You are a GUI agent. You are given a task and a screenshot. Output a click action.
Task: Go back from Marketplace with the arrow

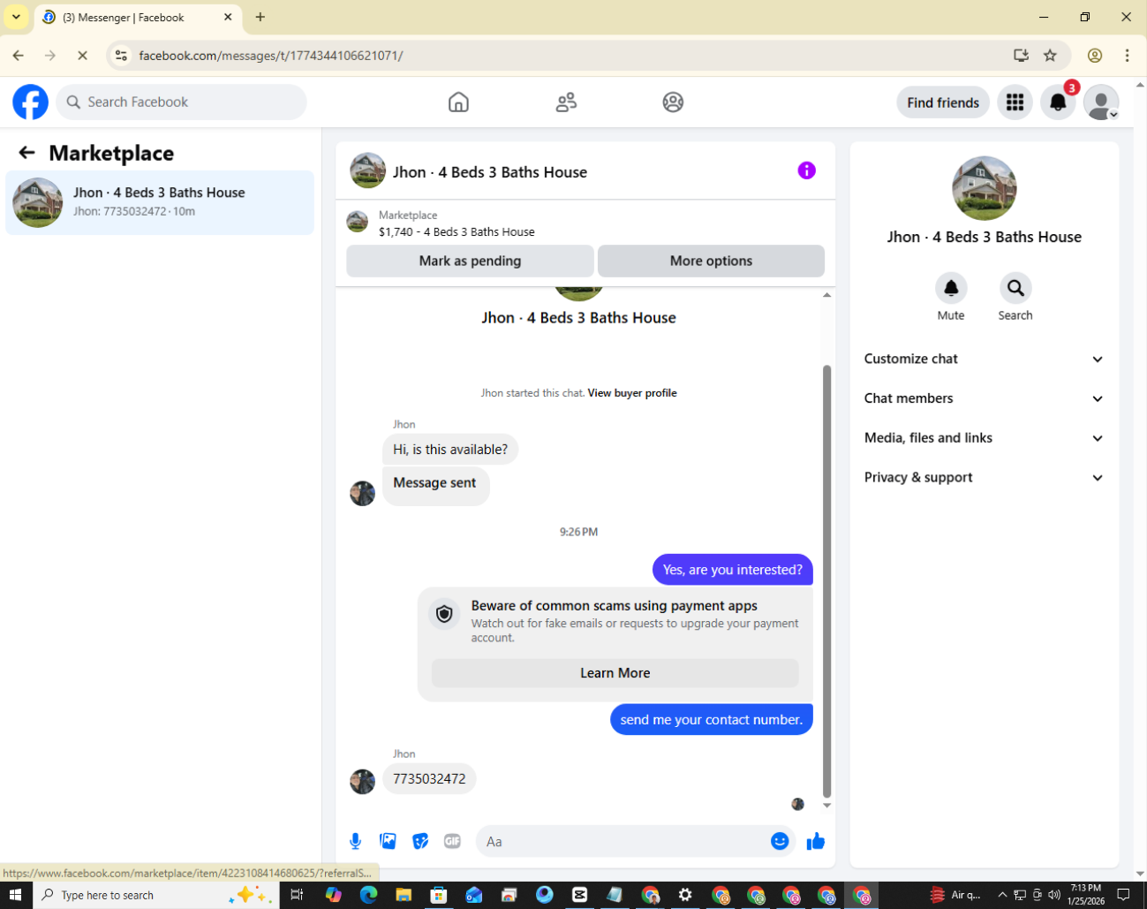coord(27,153)
